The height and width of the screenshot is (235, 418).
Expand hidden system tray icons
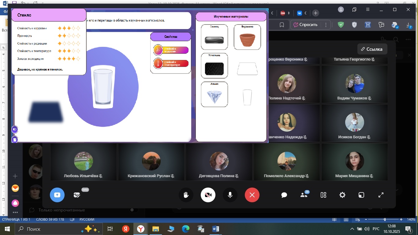tap(352, 229)
